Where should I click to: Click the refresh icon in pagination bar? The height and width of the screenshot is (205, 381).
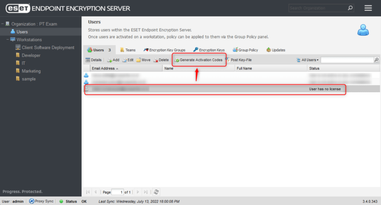click(x=156, y=192)
